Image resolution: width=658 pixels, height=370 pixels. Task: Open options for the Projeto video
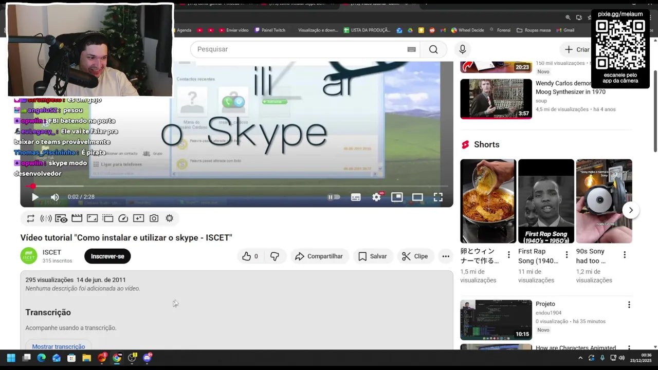point(629,305)
